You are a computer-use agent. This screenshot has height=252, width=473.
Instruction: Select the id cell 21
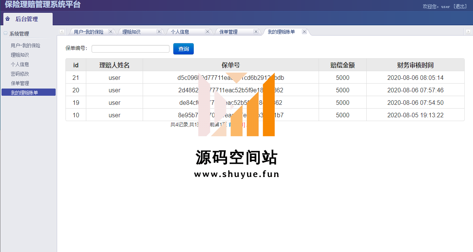(76, 78)
